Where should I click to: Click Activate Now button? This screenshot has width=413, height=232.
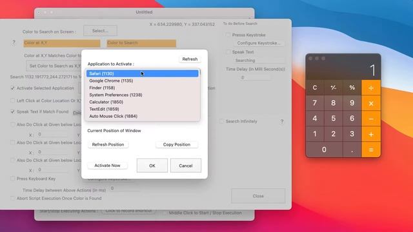[x=107, y=166]
